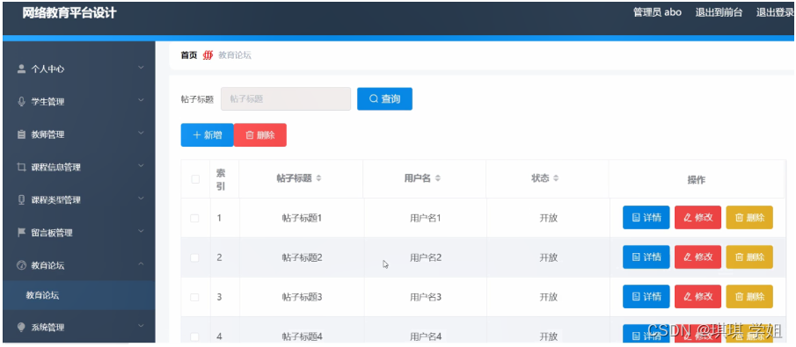
Task: Check the checkbox for row 2
Action: point(194,257)
